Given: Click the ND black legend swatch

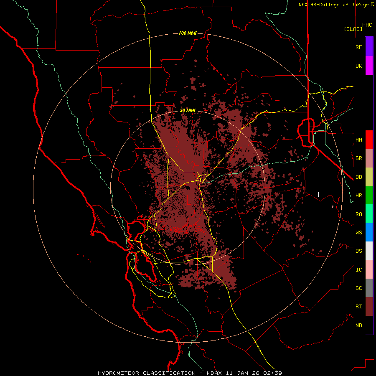Looking at the screenshot, I should point(369,325).
